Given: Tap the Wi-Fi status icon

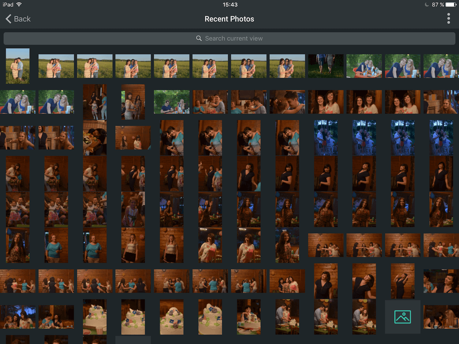Looking at the screenshot, I should (19, 5).
